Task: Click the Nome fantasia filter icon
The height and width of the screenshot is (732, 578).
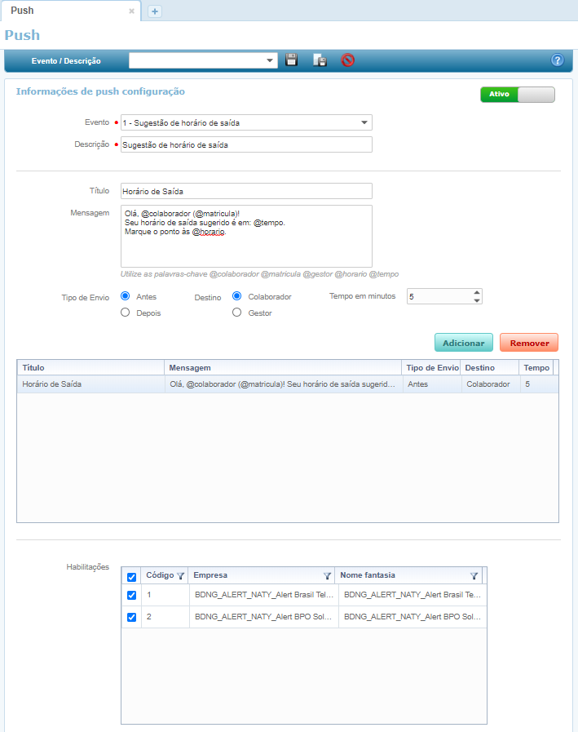Action: tap(474, 576)
